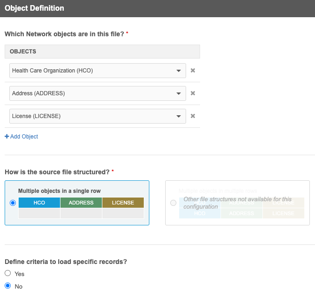
Task: Remove the Address object row
Action: (x=193, y=93)
